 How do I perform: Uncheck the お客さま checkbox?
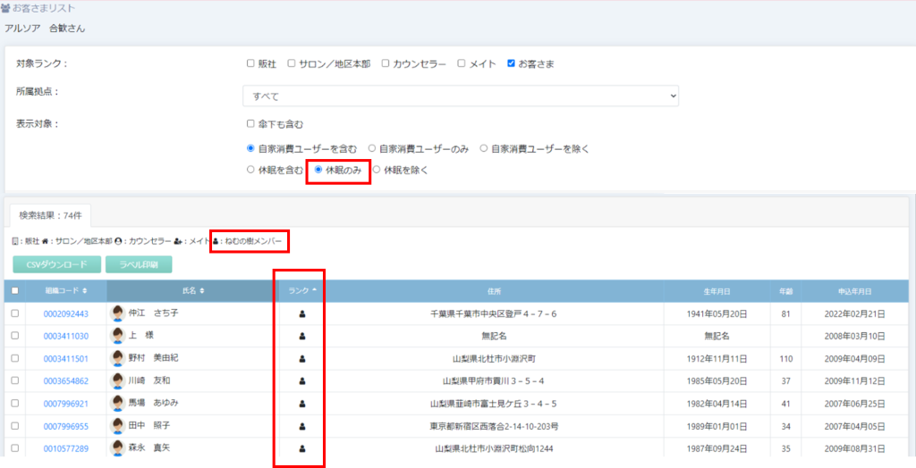[511, 63]
